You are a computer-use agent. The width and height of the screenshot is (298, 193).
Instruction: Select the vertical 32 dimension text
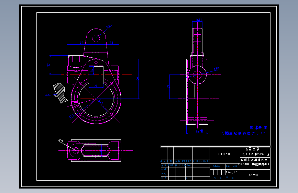(49, 65)
